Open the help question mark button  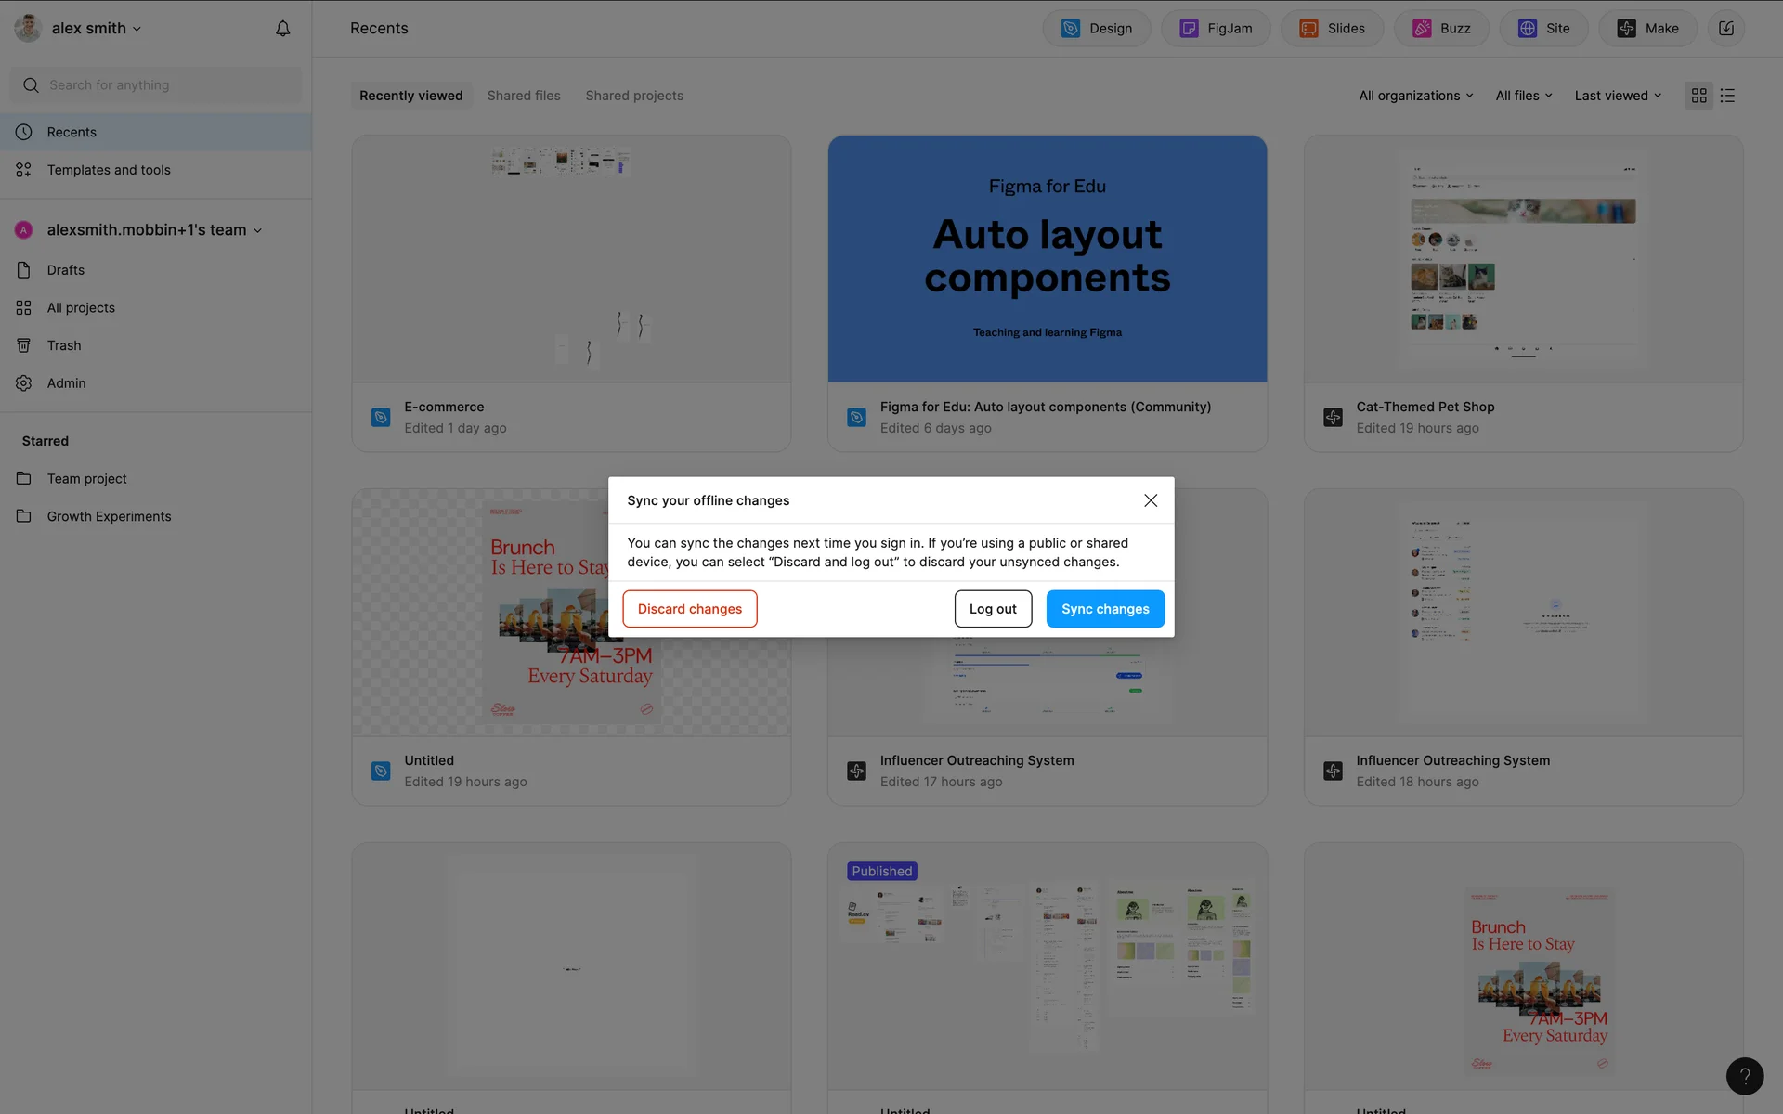(x=1744, y=1076)
